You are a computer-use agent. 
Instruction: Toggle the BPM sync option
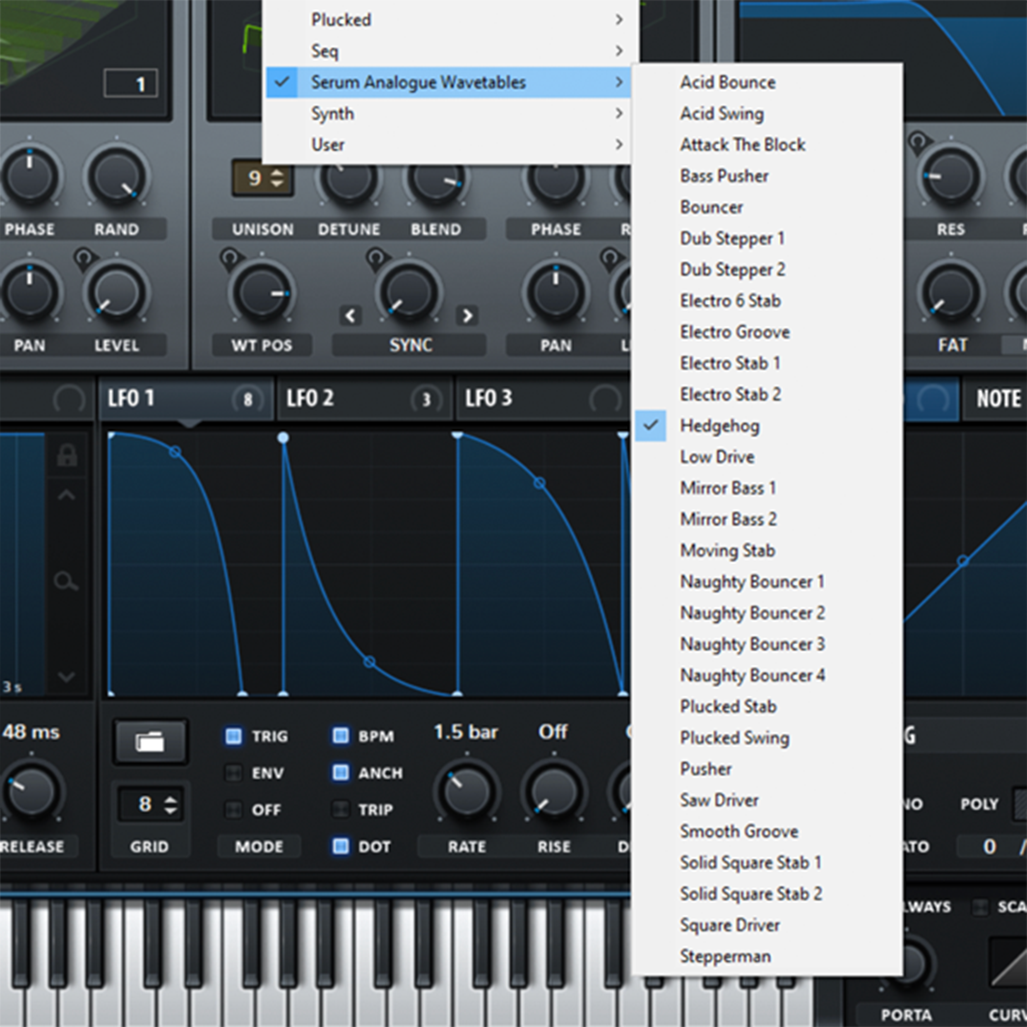tap(341, 736)
